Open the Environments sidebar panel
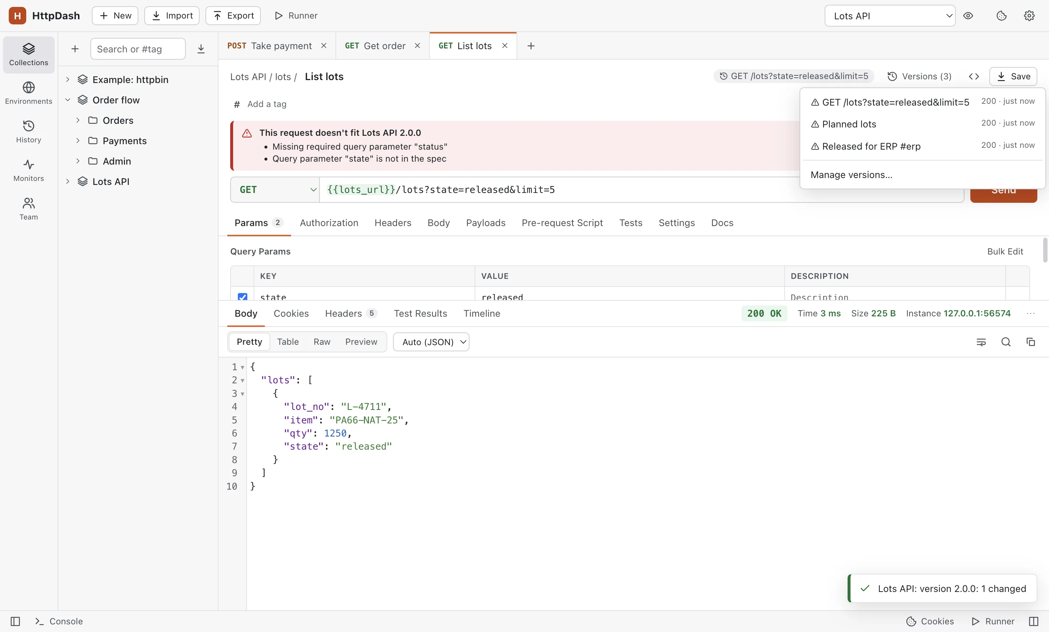The width and height of the screenshot is (1049, 632). click(28, 93)
